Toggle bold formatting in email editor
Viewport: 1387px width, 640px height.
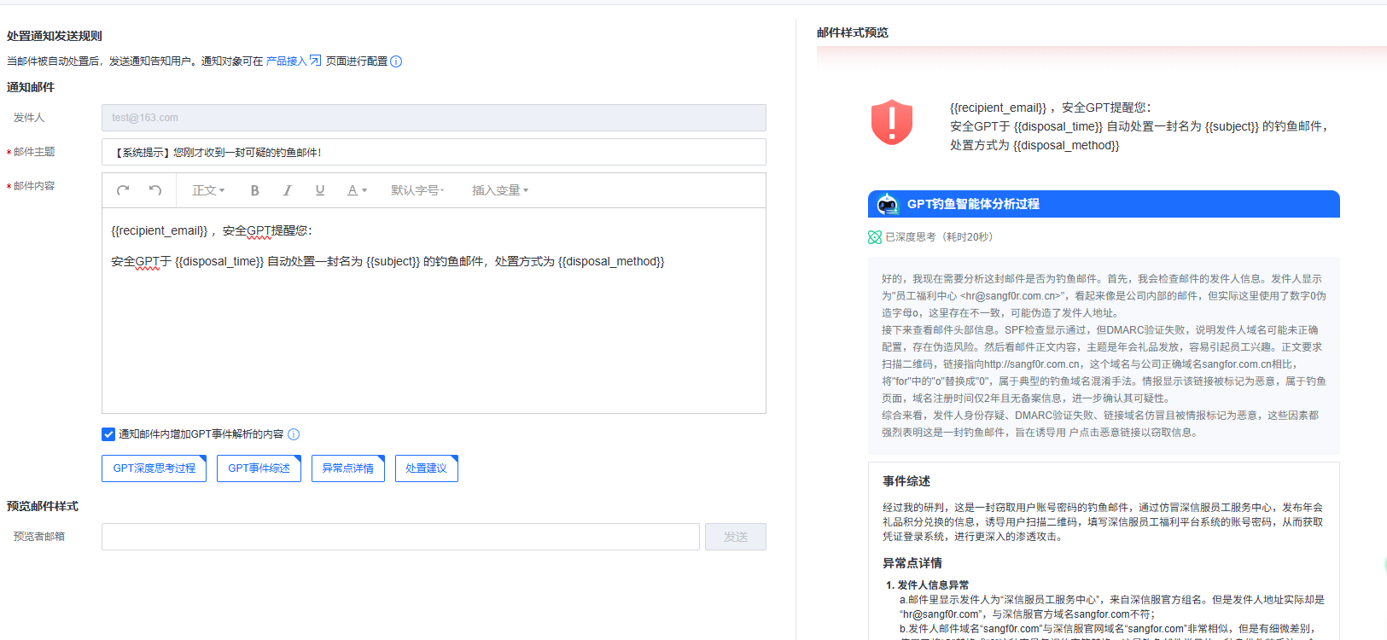254,190
